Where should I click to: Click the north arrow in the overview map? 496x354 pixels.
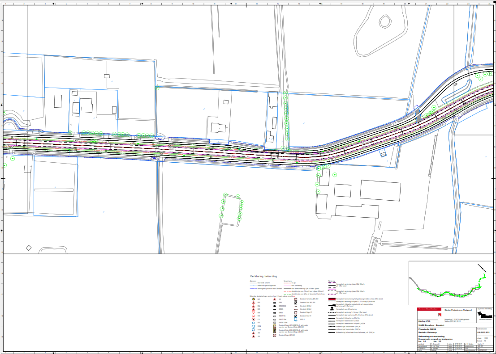coord(482,269)
